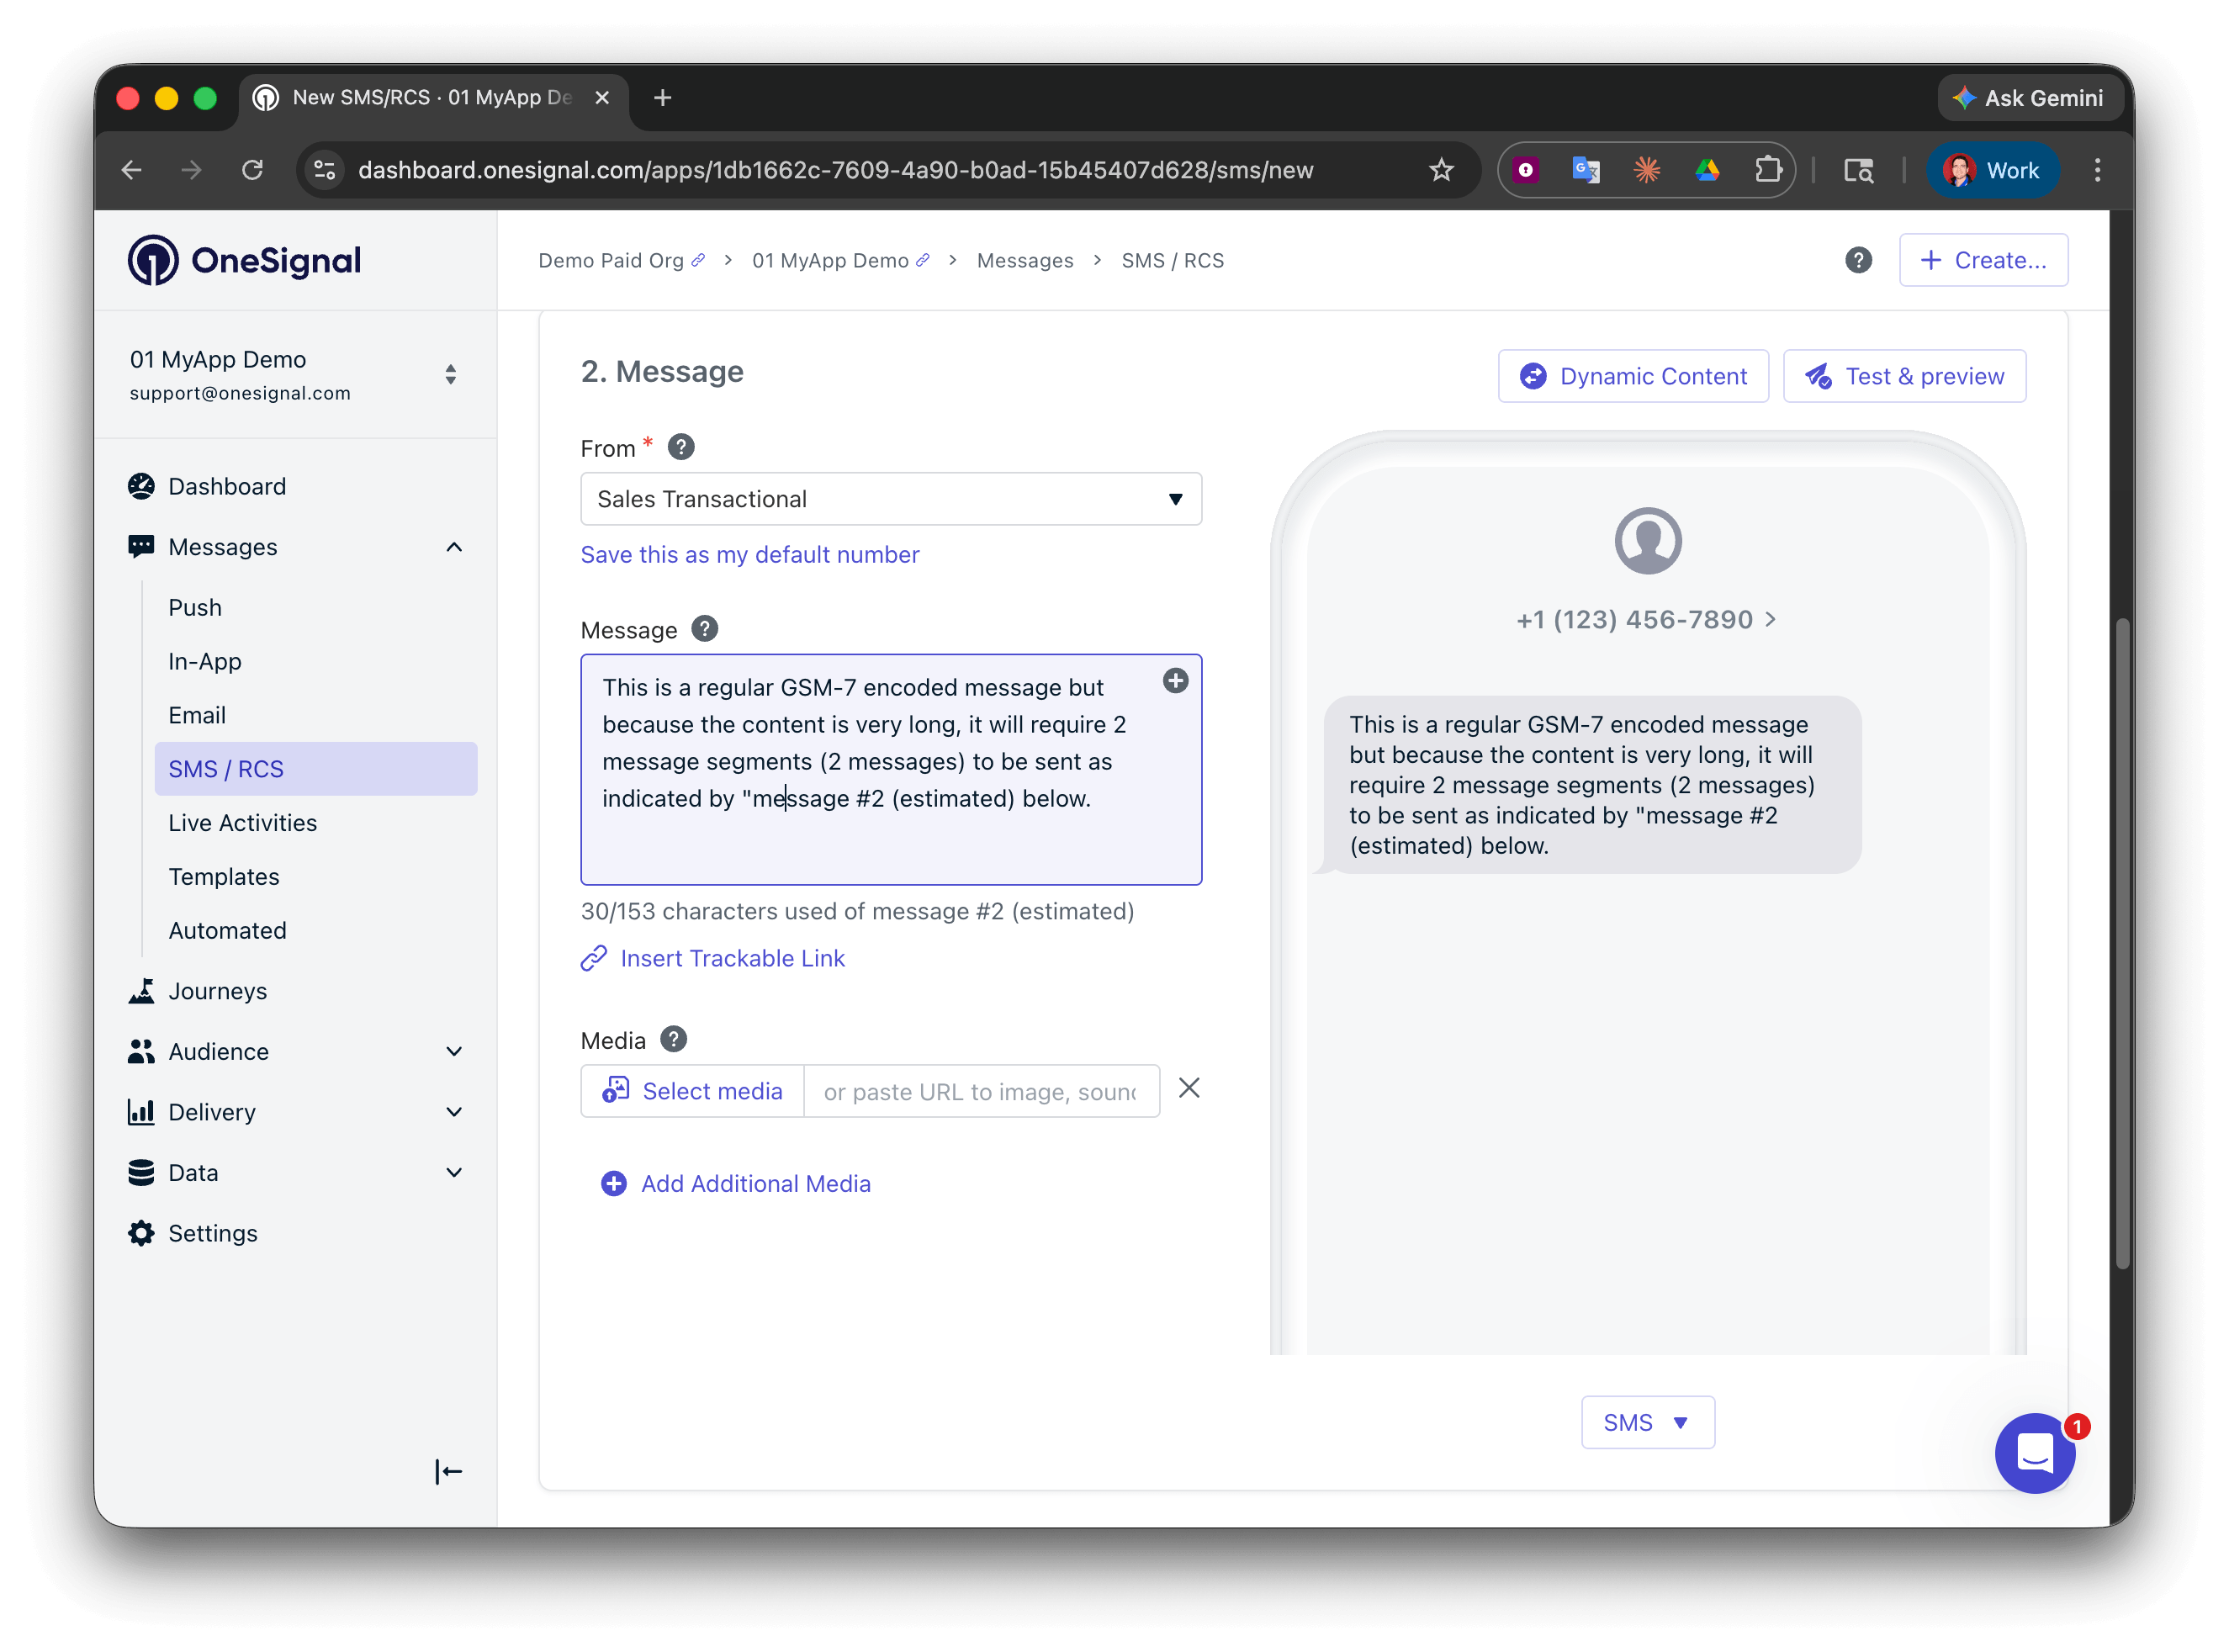The width and height of the screenshot is (2229, 1652).
Task: Open the Sales Transactional From dropdown
Action: pyautogui.click(x=890, y=499)
